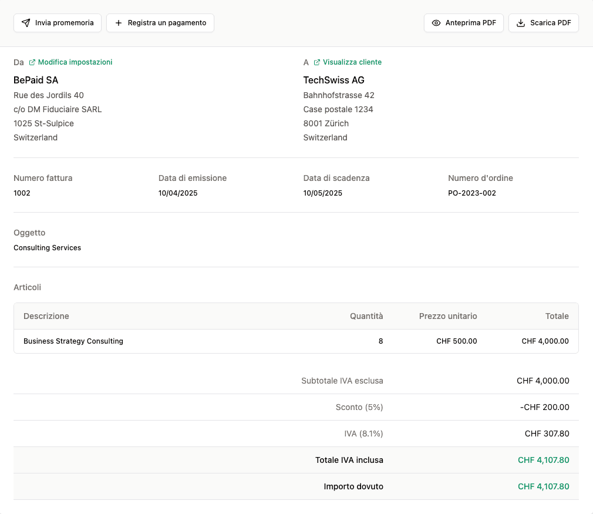Click the item Business Strategy Consulting
Screen dimensions: 593x514
(x=73, y=341)
